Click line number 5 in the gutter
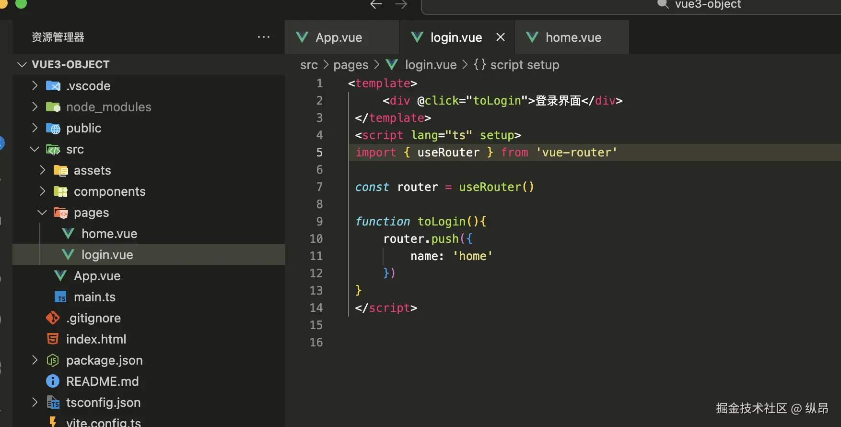The width and height of the screenshot is (841, 427). tap(319, 153)
